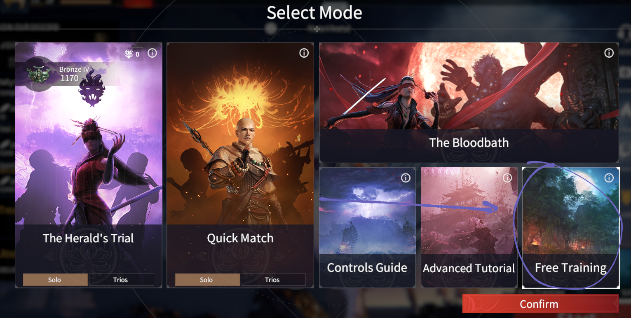Choose The Bloodbath mode

point(469,103)
